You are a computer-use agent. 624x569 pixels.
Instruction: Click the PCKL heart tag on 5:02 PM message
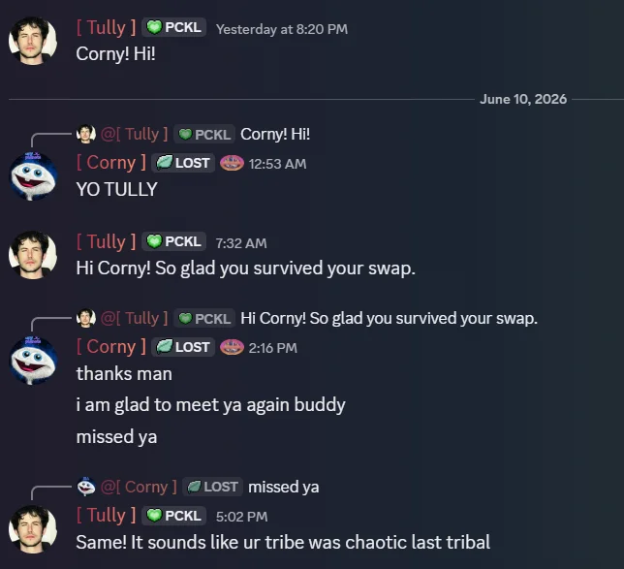tap(173, 516)
